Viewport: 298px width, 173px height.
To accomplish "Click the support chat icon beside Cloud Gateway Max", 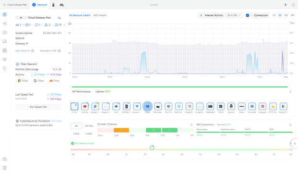I will [59, 18].
